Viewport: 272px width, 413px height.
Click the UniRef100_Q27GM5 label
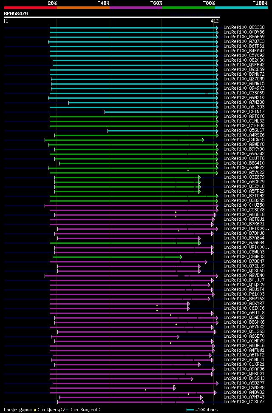tap(244, 79)
